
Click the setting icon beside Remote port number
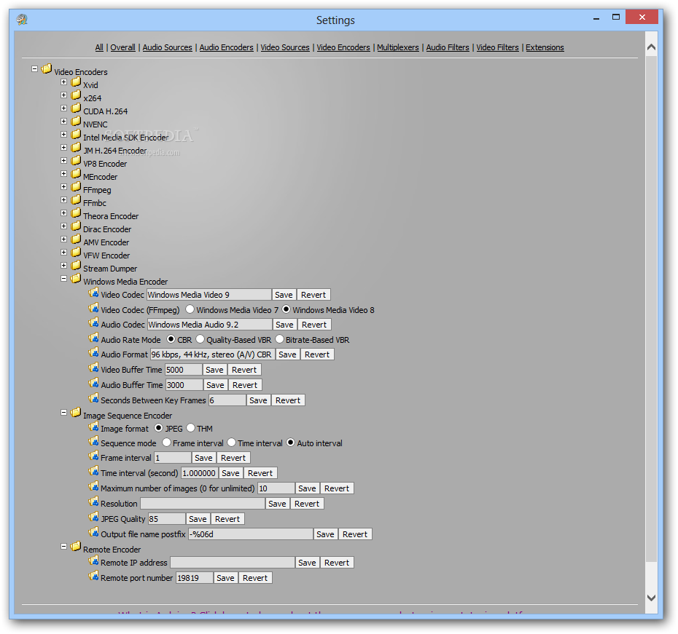point(93,576)
